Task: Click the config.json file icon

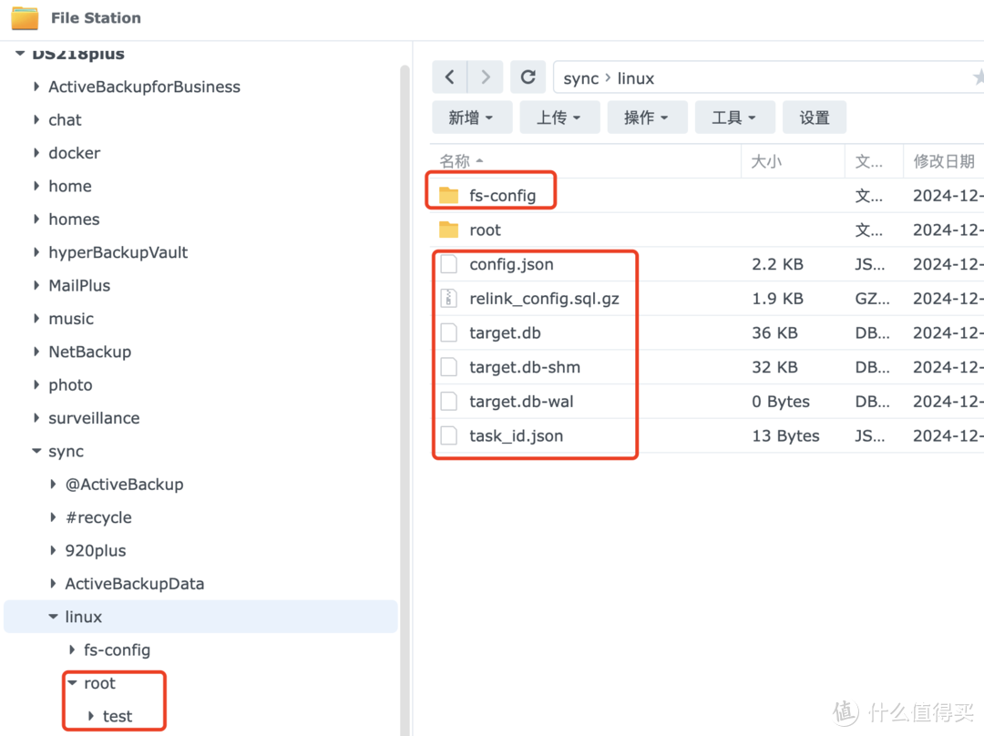Action: [x=448, y=264]
